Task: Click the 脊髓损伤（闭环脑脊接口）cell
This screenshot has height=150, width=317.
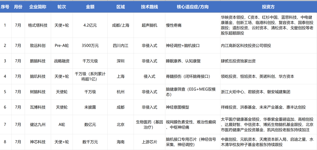Action: pos(193,76)
